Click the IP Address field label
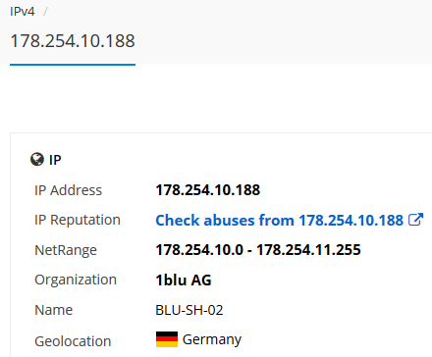This screenshot has height=357, width=432. (x=68, y=190)
